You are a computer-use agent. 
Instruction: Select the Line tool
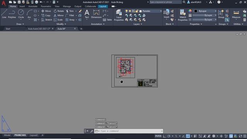(4, 14)
